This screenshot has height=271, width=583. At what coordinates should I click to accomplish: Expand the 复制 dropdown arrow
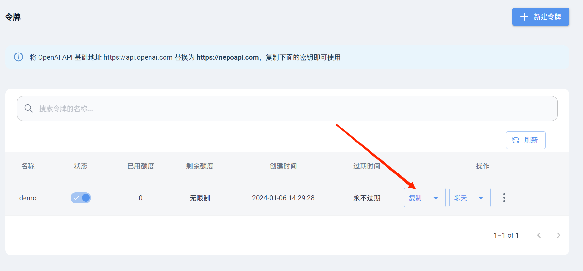[x=436, y=198]
